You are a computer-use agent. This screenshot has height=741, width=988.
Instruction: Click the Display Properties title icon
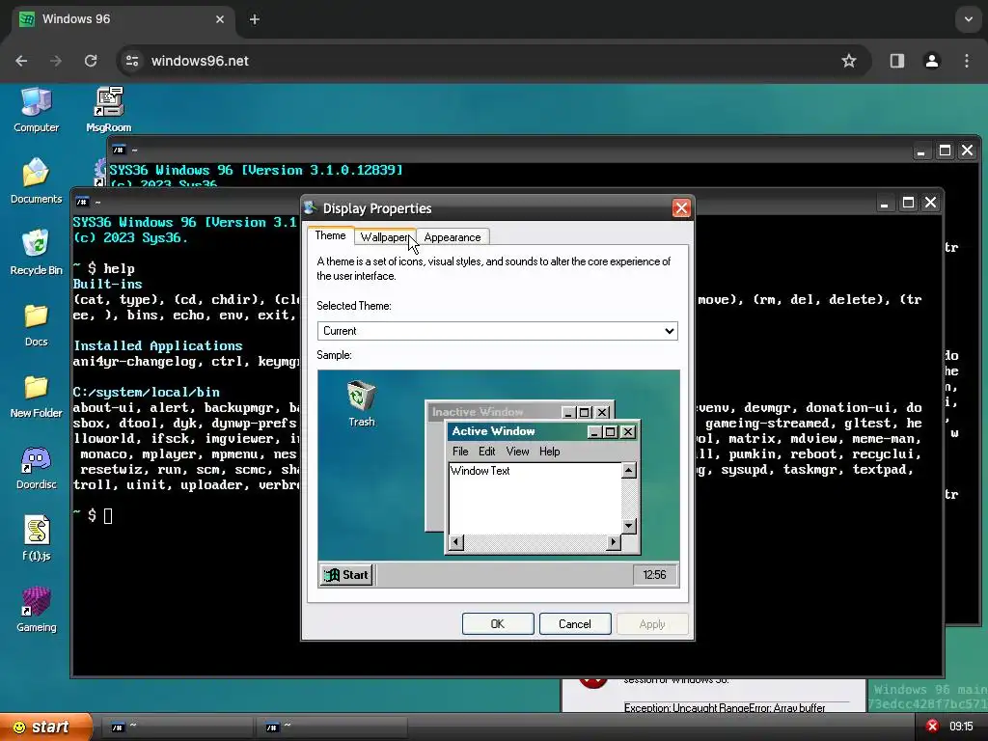[310, 208]
